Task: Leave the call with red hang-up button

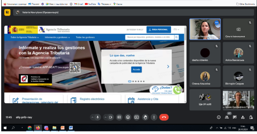Action: pos(164,117)
